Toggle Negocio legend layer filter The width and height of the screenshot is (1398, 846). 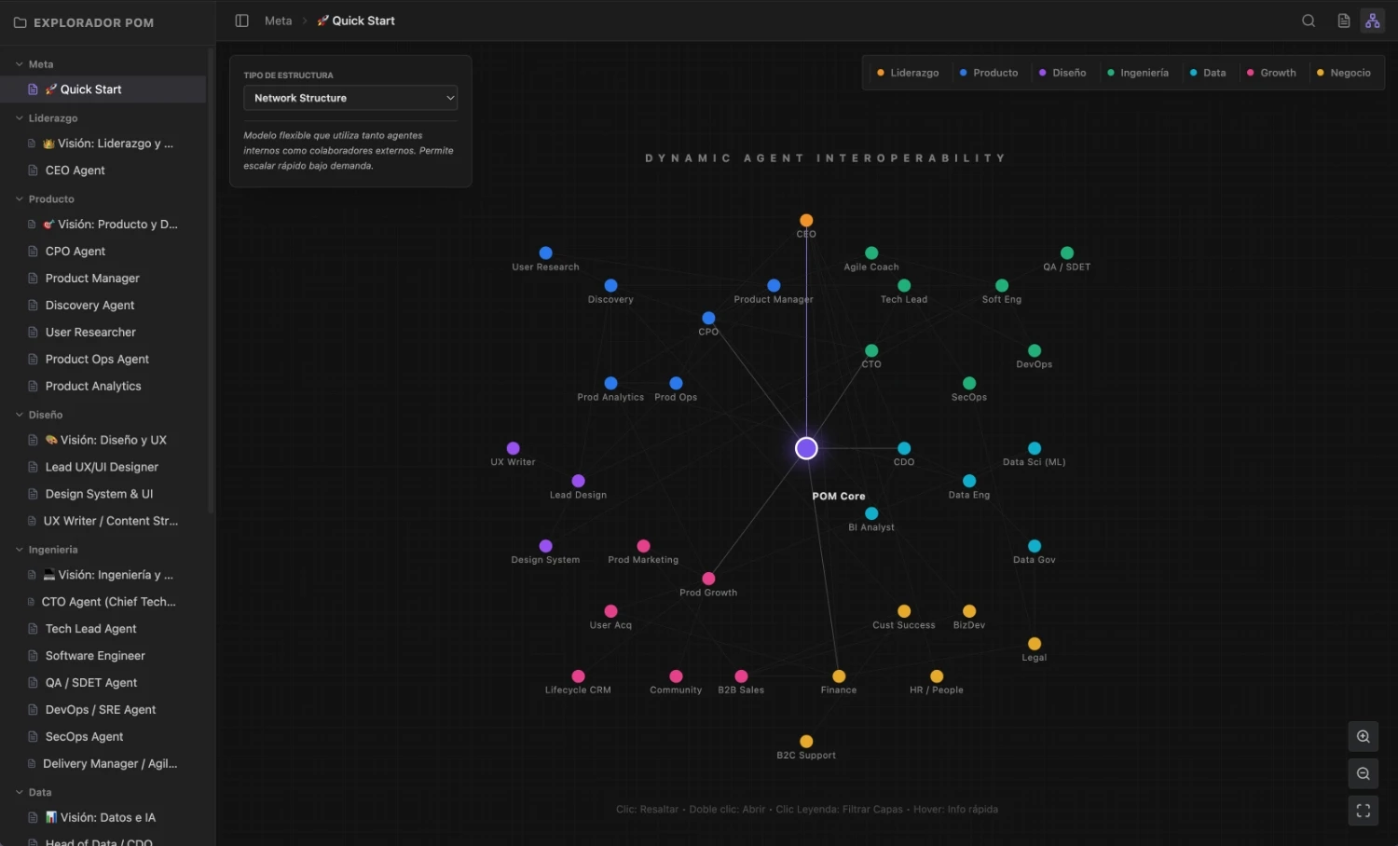tap(1344, 73)
